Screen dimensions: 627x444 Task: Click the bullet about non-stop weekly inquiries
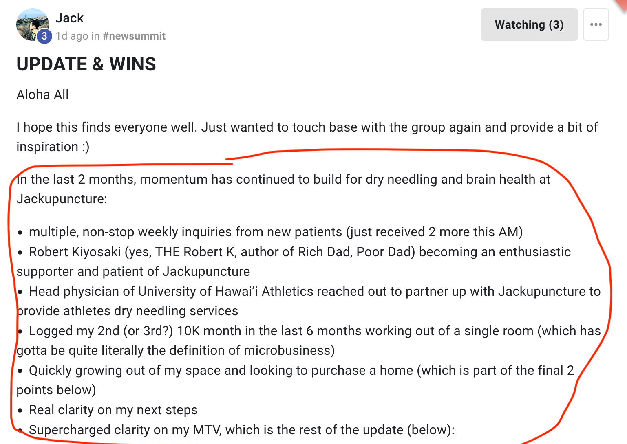[x=276, y=232]
